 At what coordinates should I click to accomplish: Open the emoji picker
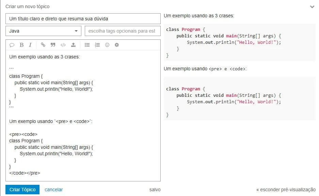[x=107, y=45]
